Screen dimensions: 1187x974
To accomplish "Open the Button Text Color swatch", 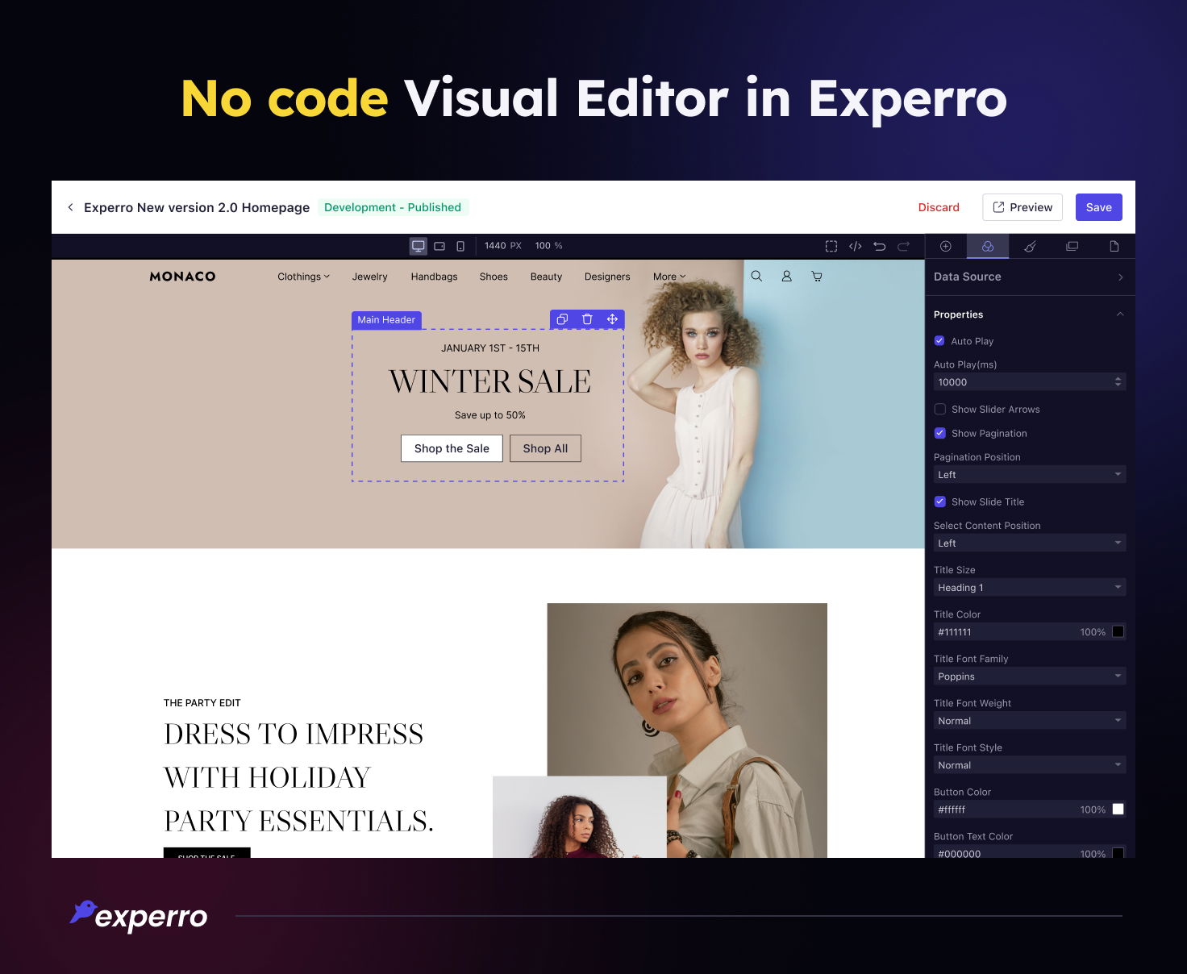I will tap(1118, 852).
